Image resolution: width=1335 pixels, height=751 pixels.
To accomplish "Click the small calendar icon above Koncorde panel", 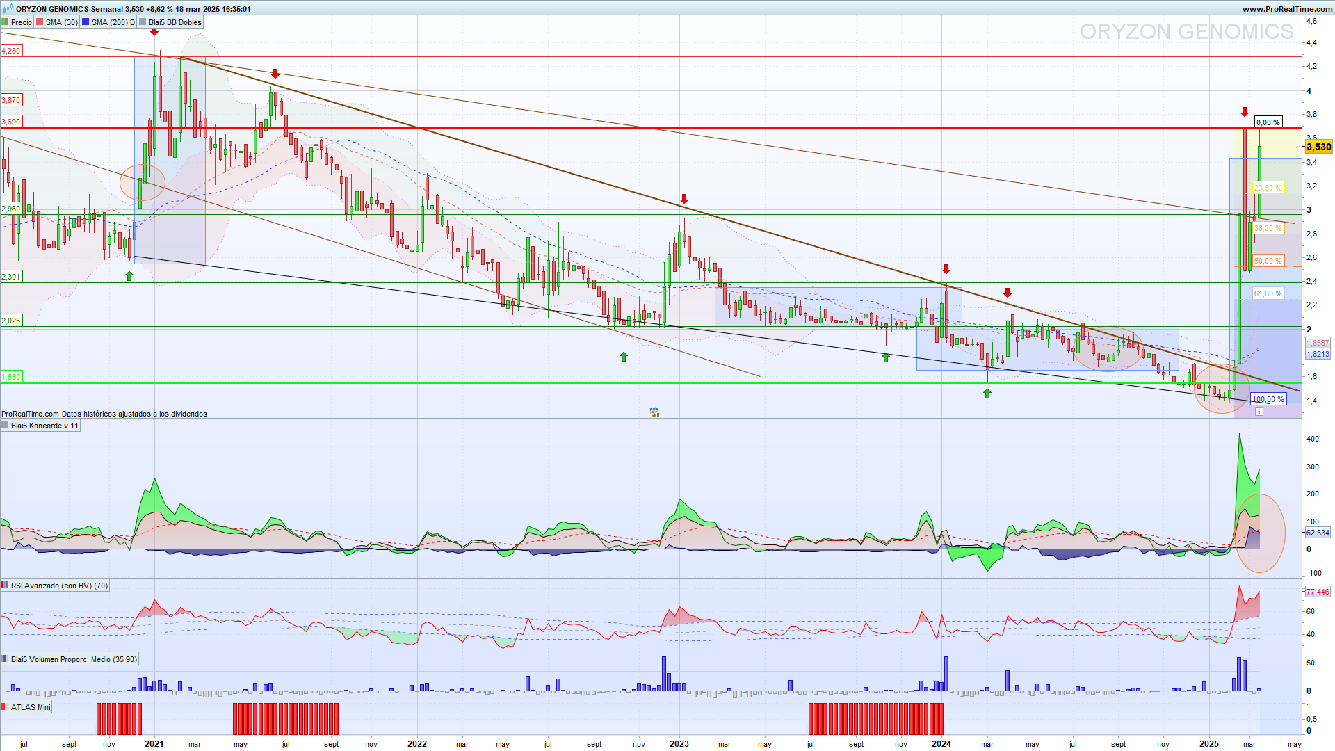I will coord(654,412).
